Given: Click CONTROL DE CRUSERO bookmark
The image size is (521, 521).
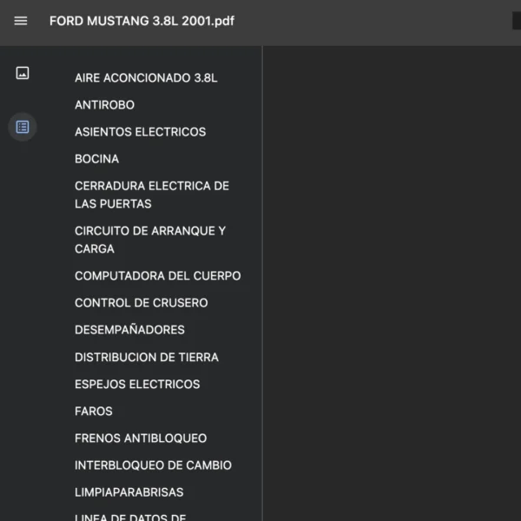Looking at the screenshot, I should (141, 303).
